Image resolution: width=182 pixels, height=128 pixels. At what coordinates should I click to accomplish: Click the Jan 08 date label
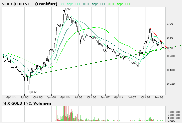pos(159,97)
